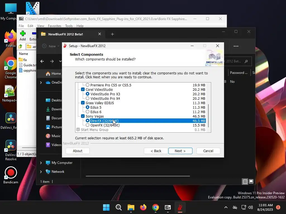The image size is (286, 214).
Task: Open Desktop in Explorer sidebar
Action: pyautogui.click(x=54, y=100)
